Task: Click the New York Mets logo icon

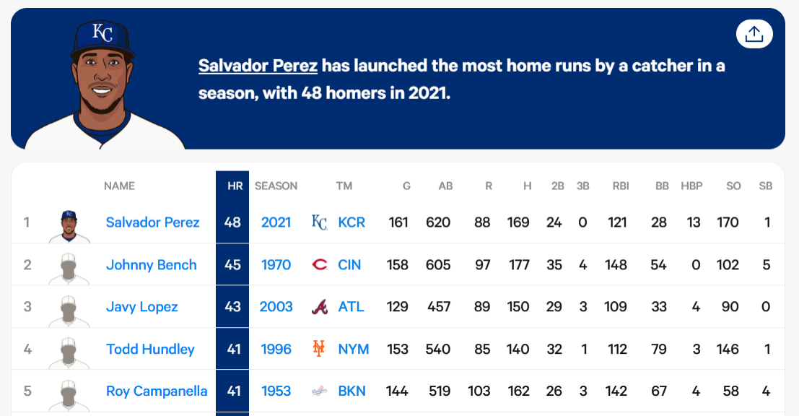Action: tap(319, 349)
